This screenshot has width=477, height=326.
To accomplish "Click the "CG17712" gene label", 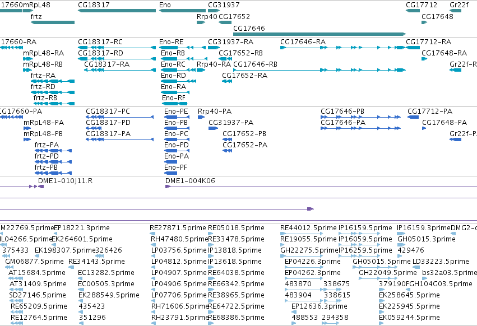I will 422,5.
